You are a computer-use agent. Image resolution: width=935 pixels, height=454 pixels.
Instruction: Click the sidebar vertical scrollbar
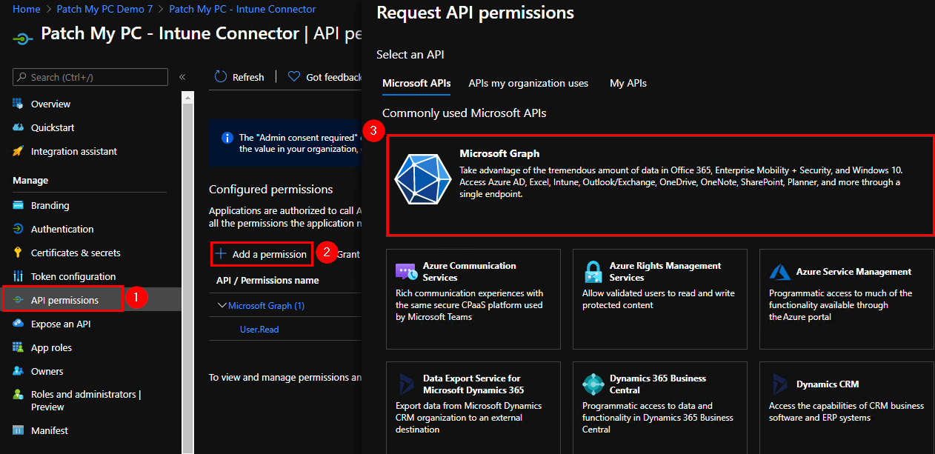pyautogui.click(x=187, y=273)
